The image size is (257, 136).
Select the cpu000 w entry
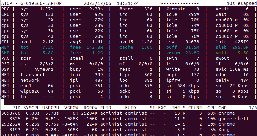(x=232, y=25)
